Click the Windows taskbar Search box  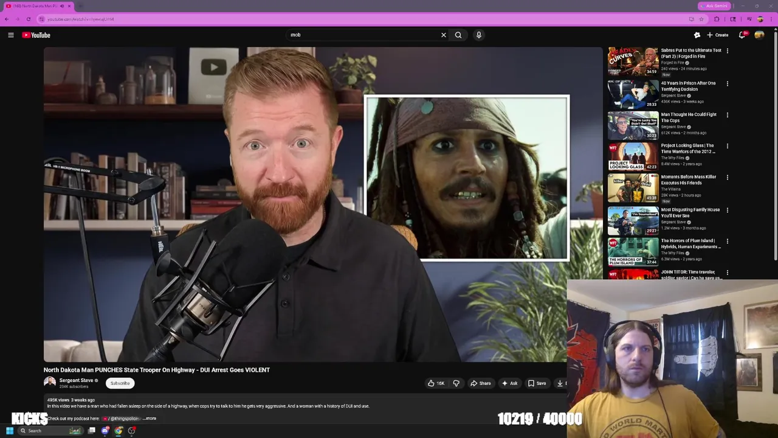pos(50,431)
